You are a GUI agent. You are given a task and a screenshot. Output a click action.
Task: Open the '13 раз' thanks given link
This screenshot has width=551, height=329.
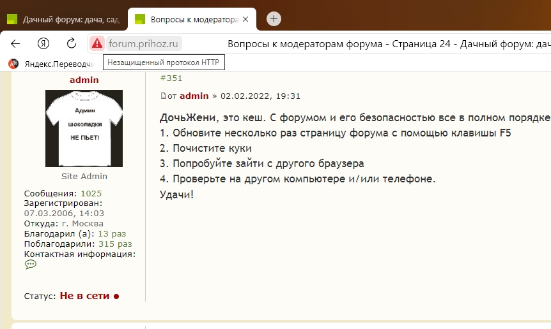111,234
